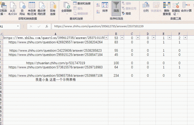Click cell containing value 100

tap(116, 63)
